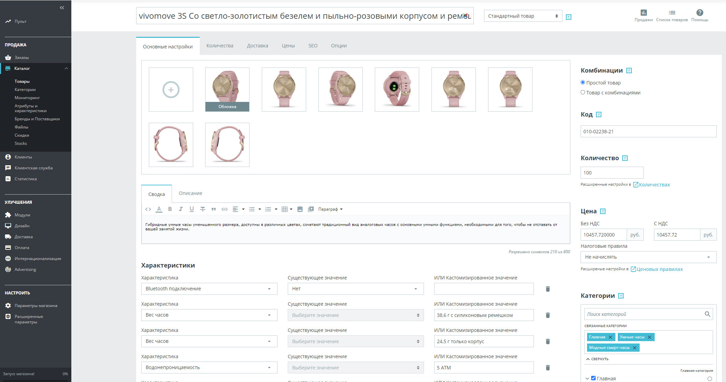Remove the Модные смарт-часы category tag
The width and height of the screenshot is (726, 382).
click(635, 348)
